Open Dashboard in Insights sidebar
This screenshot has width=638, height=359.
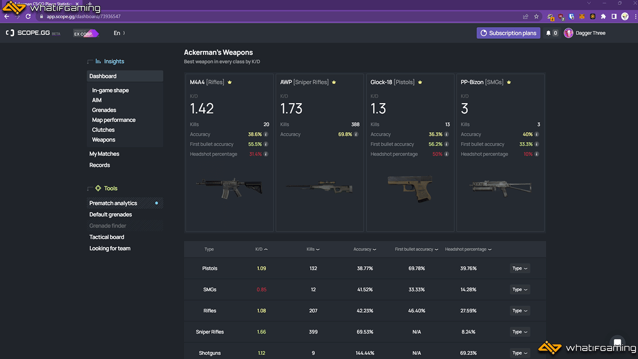tap(125, 76)
